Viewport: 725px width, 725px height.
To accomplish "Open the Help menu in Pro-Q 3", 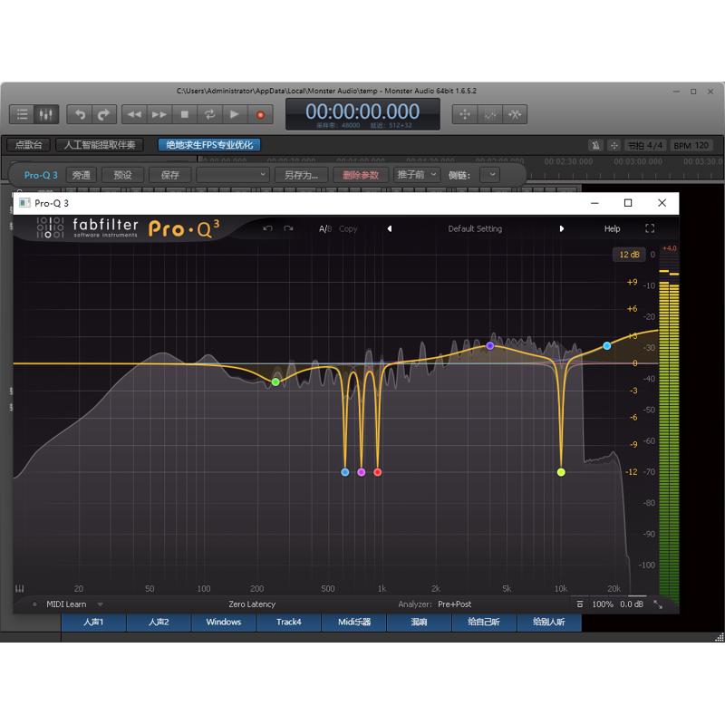I will tap(613, 228).
